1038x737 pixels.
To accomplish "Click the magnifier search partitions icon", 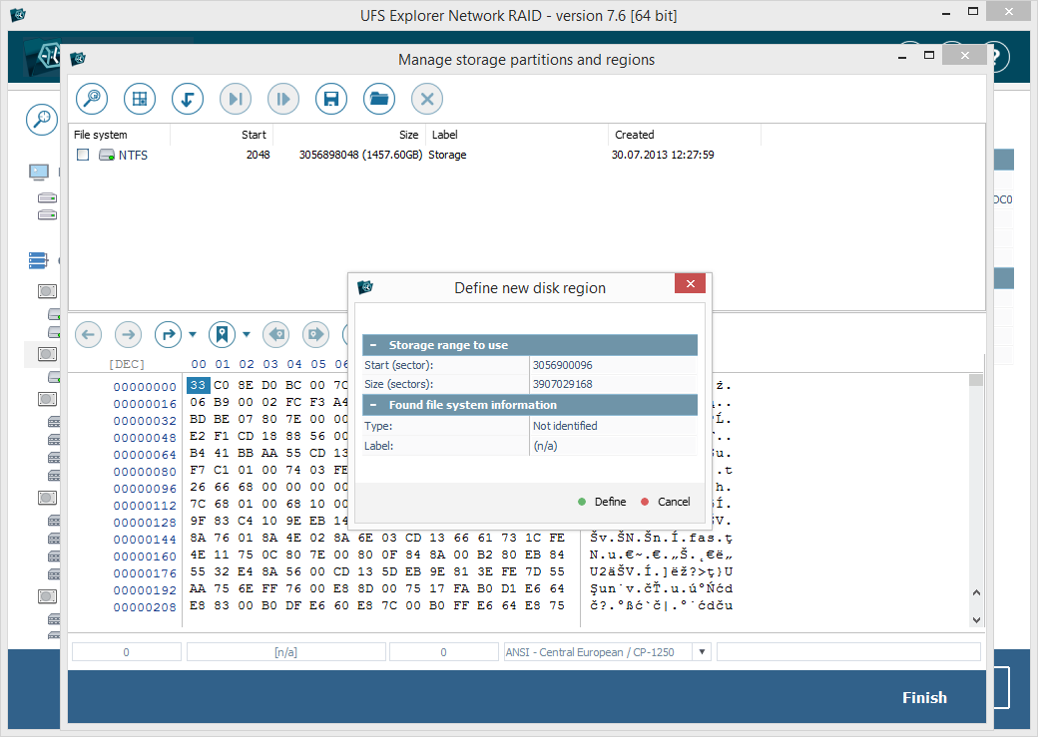I will click(x=92, y=99).
